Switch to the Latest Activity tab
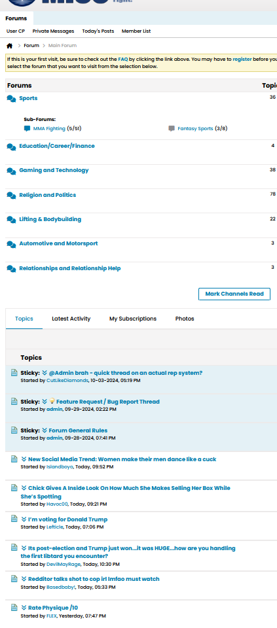 pos(71,319)
